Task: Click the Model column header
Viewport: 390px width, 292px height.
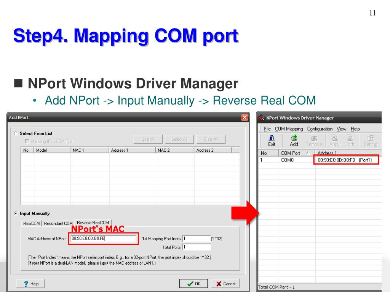Action: point(52,150)
